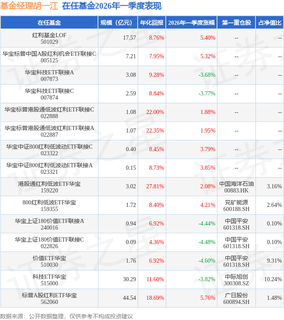Click the 30.29 scale value
The height and width of the screenshot is (320, 284).
click(129, 279)
